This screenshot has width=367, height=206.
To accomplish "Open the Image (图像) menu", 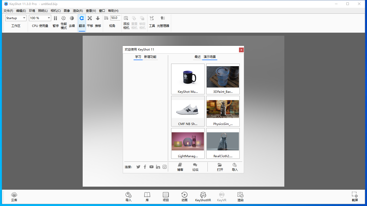I will (67, 11).
